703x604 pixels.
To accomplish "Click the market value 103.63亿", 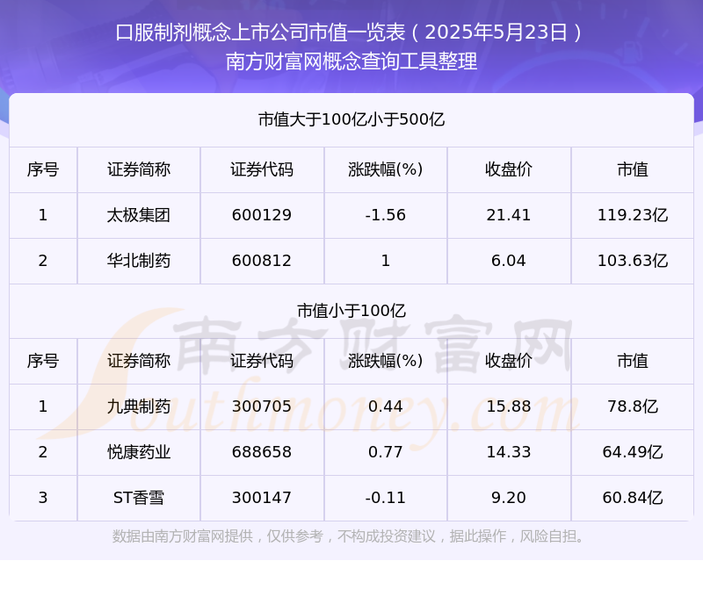I will pos(633,261).
